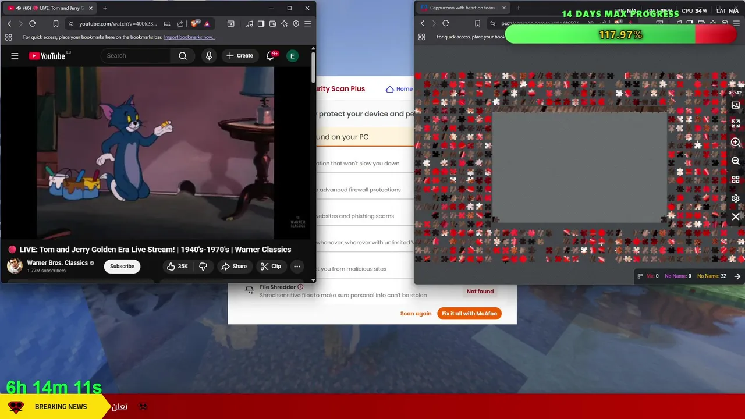Open Warner Bros. Classics channel name
This screenshot has width=745, height=419.
tap(57, 263)
